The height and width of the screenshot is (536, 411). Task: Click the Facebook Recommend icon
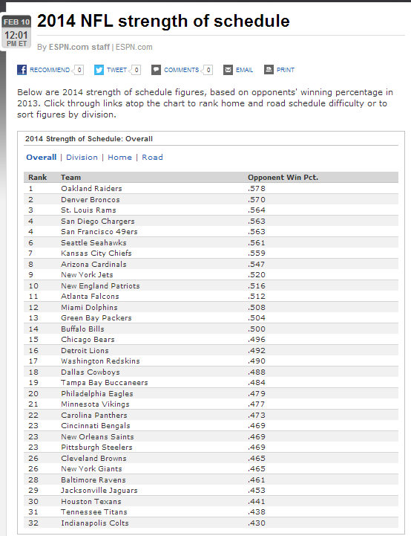pyautogui.click(x=22, y=70)
